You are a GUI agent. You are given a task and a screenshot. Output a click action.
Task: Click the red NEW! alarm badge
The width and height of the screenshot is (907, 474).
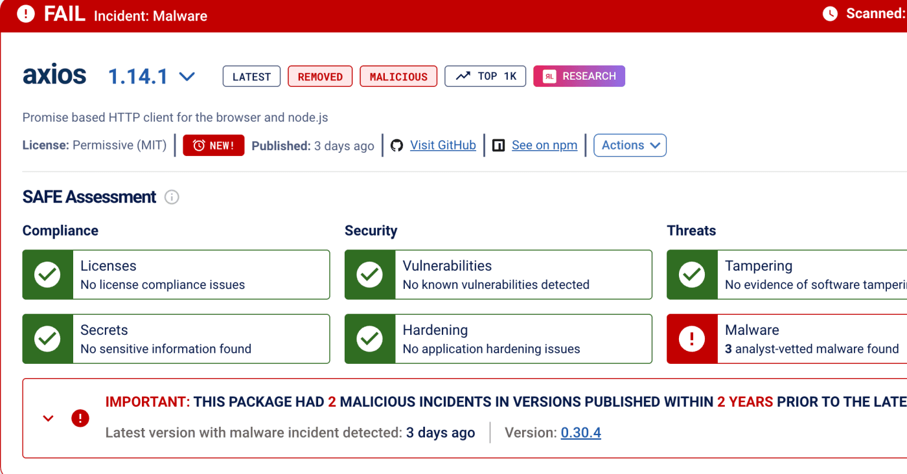pos(213,146)
